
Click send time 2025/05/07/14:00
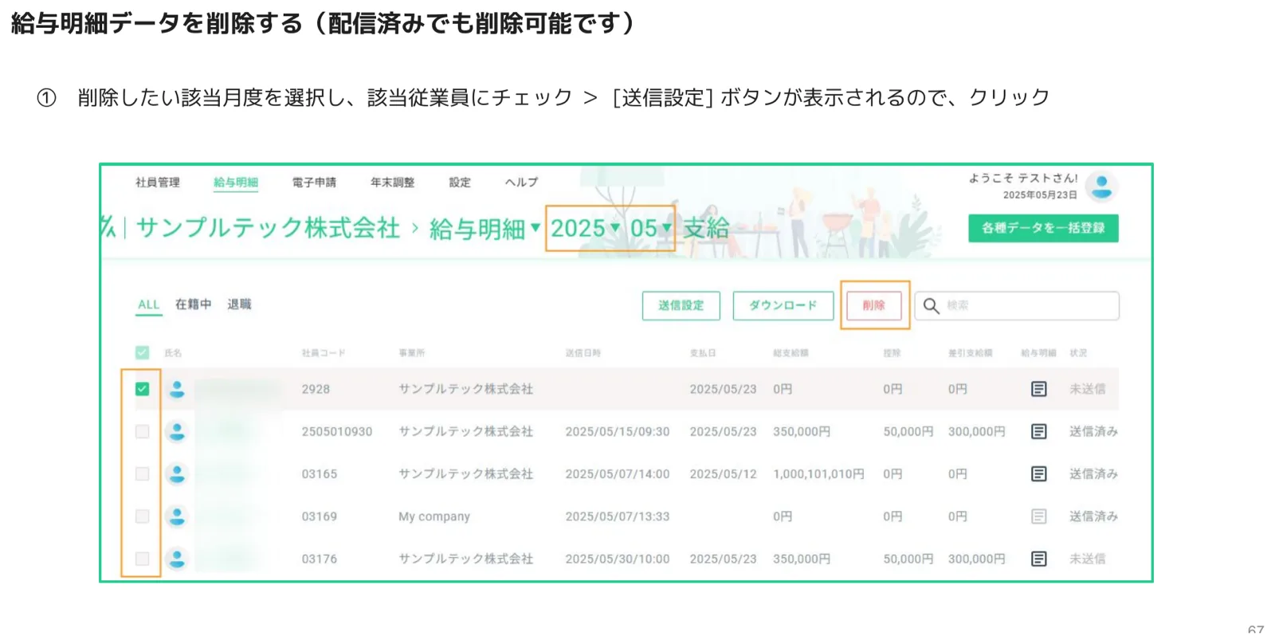point(618,473)
